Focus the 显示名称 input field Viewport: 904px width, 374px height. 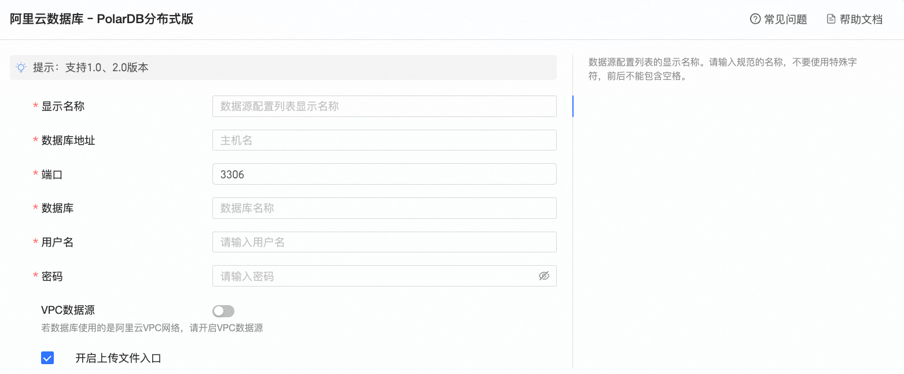click(x=384, y=106)
